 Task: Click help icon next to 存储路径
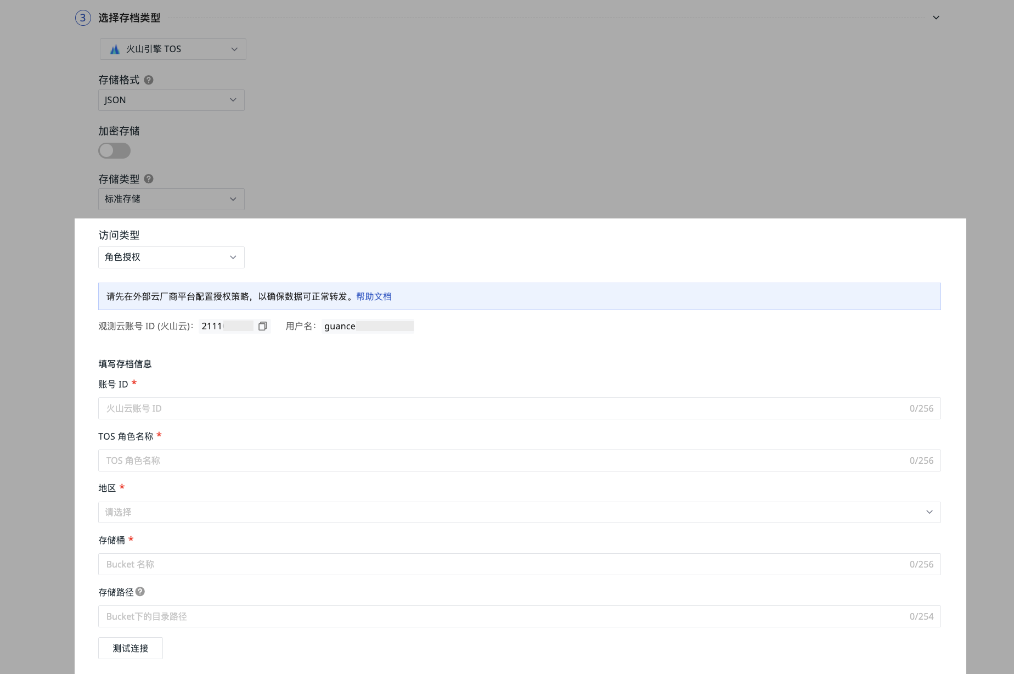[x=140, y=592]
